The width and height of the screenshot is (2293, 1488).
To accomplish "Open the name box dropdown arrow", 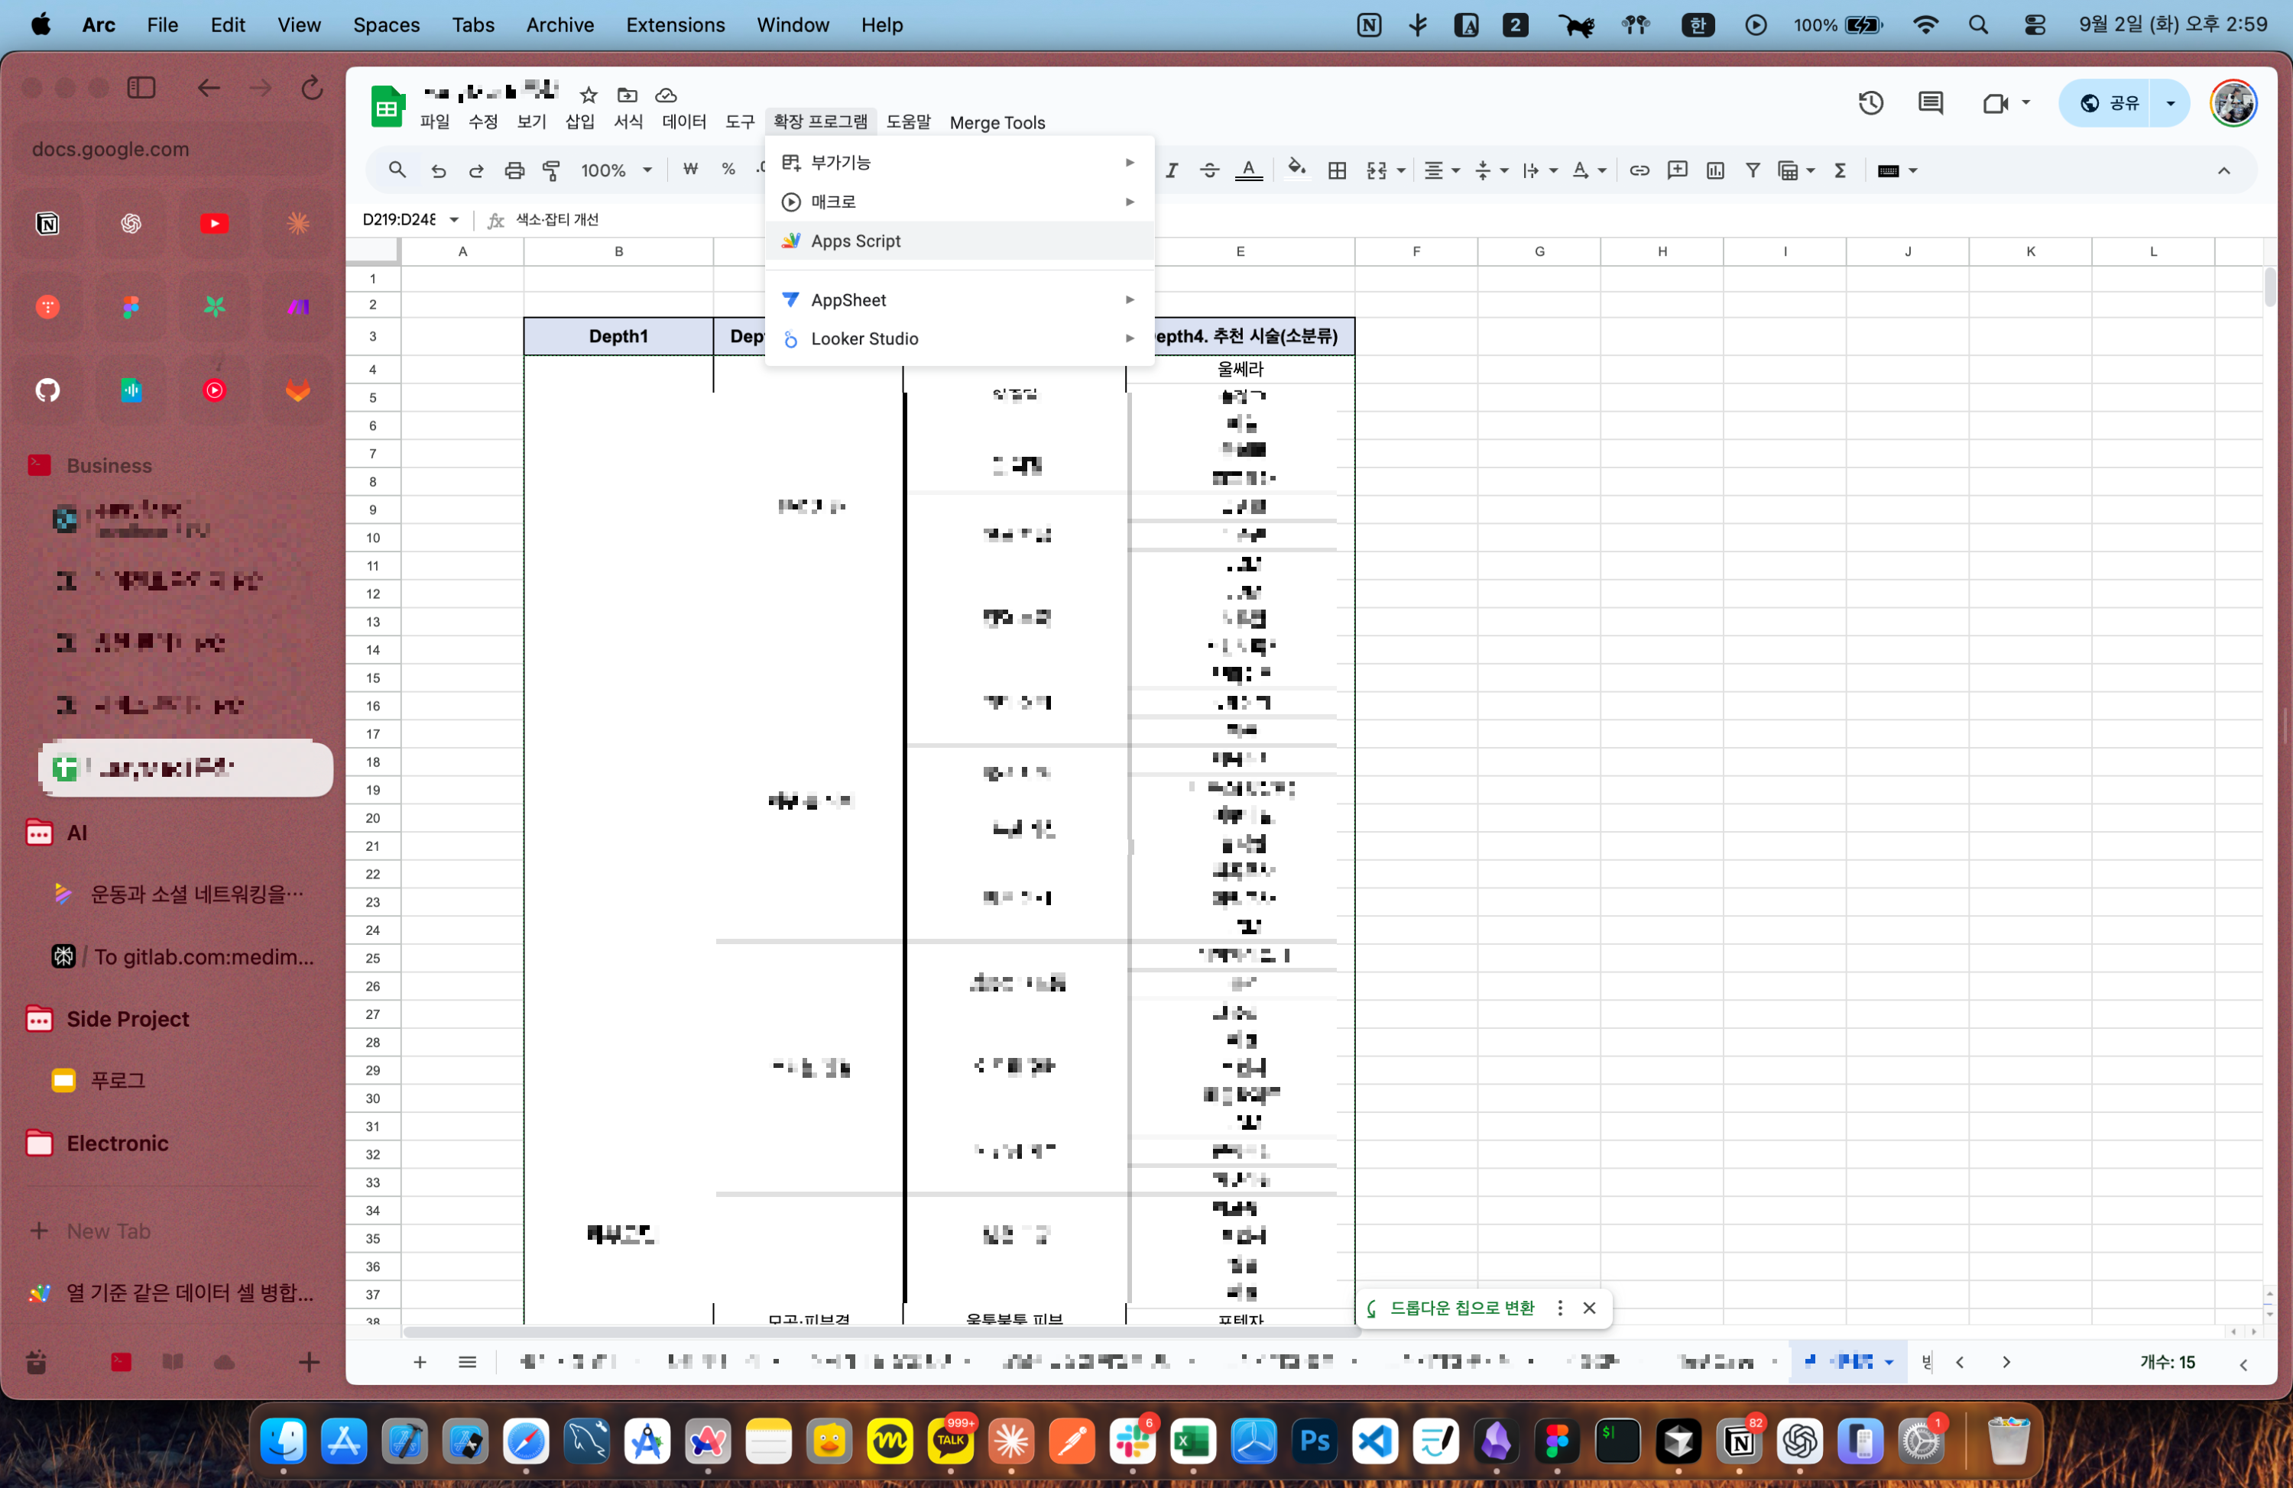I will pyautogui.click(x=454, y=219).
